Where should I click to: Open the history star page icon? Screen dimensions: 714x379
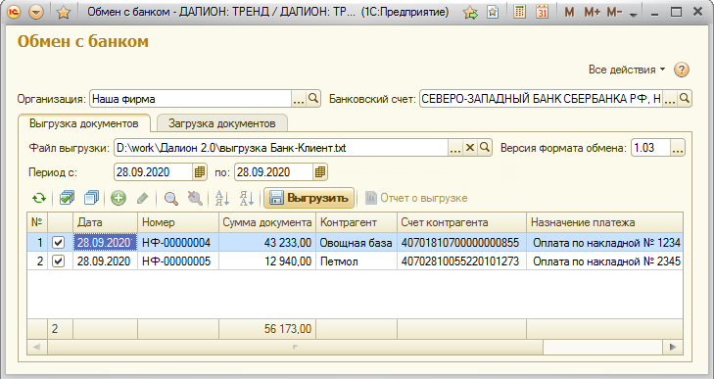click(x=493, y=12)
